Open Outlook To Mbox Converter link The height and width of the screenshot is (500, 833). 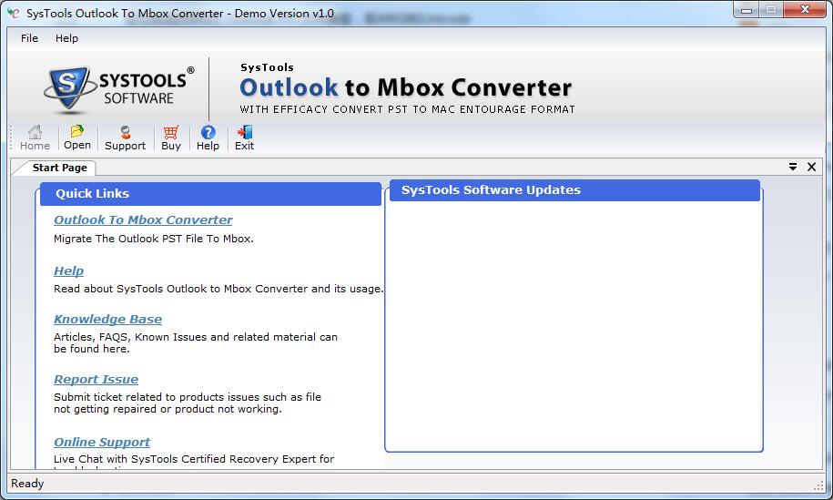143,220
